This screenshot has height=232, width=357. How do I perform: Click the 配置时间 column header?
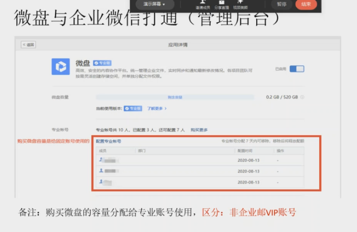pos(245,151)
